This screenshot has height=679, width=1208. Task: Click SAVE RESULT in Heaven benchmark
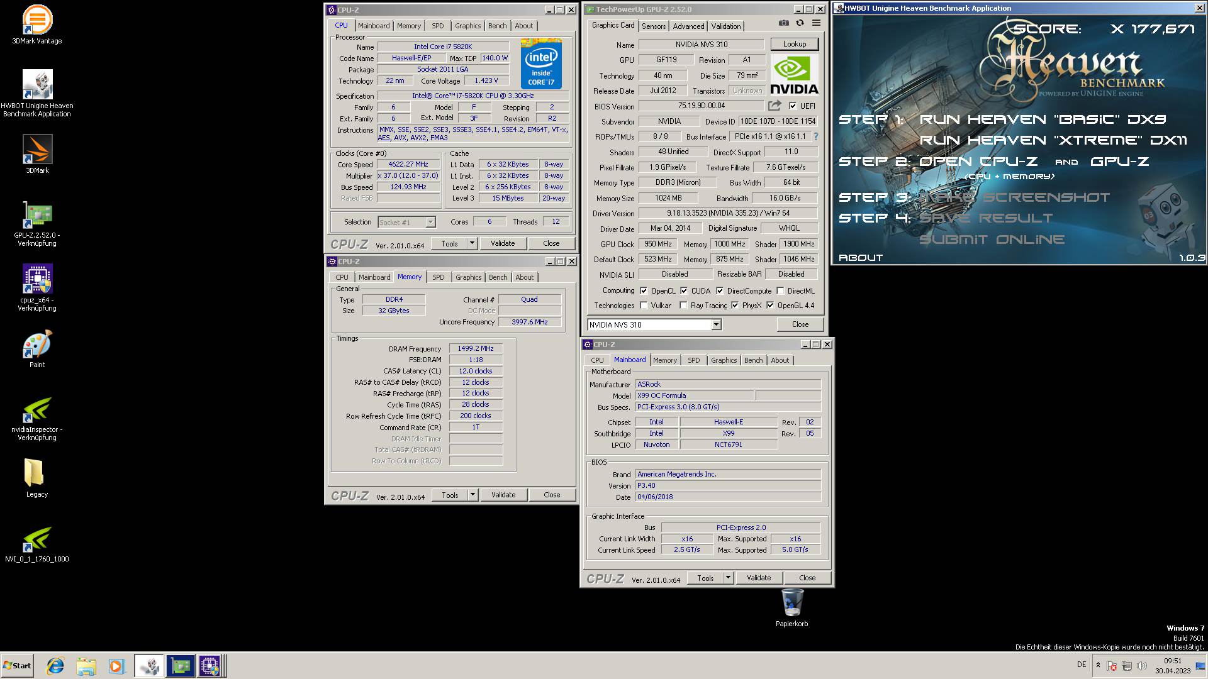tap(986, 218)
